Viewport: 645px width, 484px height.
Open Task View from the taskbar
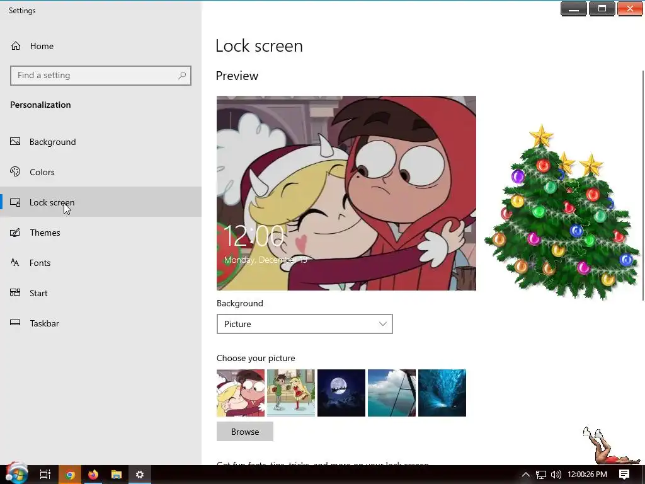[x=45, y=475]
